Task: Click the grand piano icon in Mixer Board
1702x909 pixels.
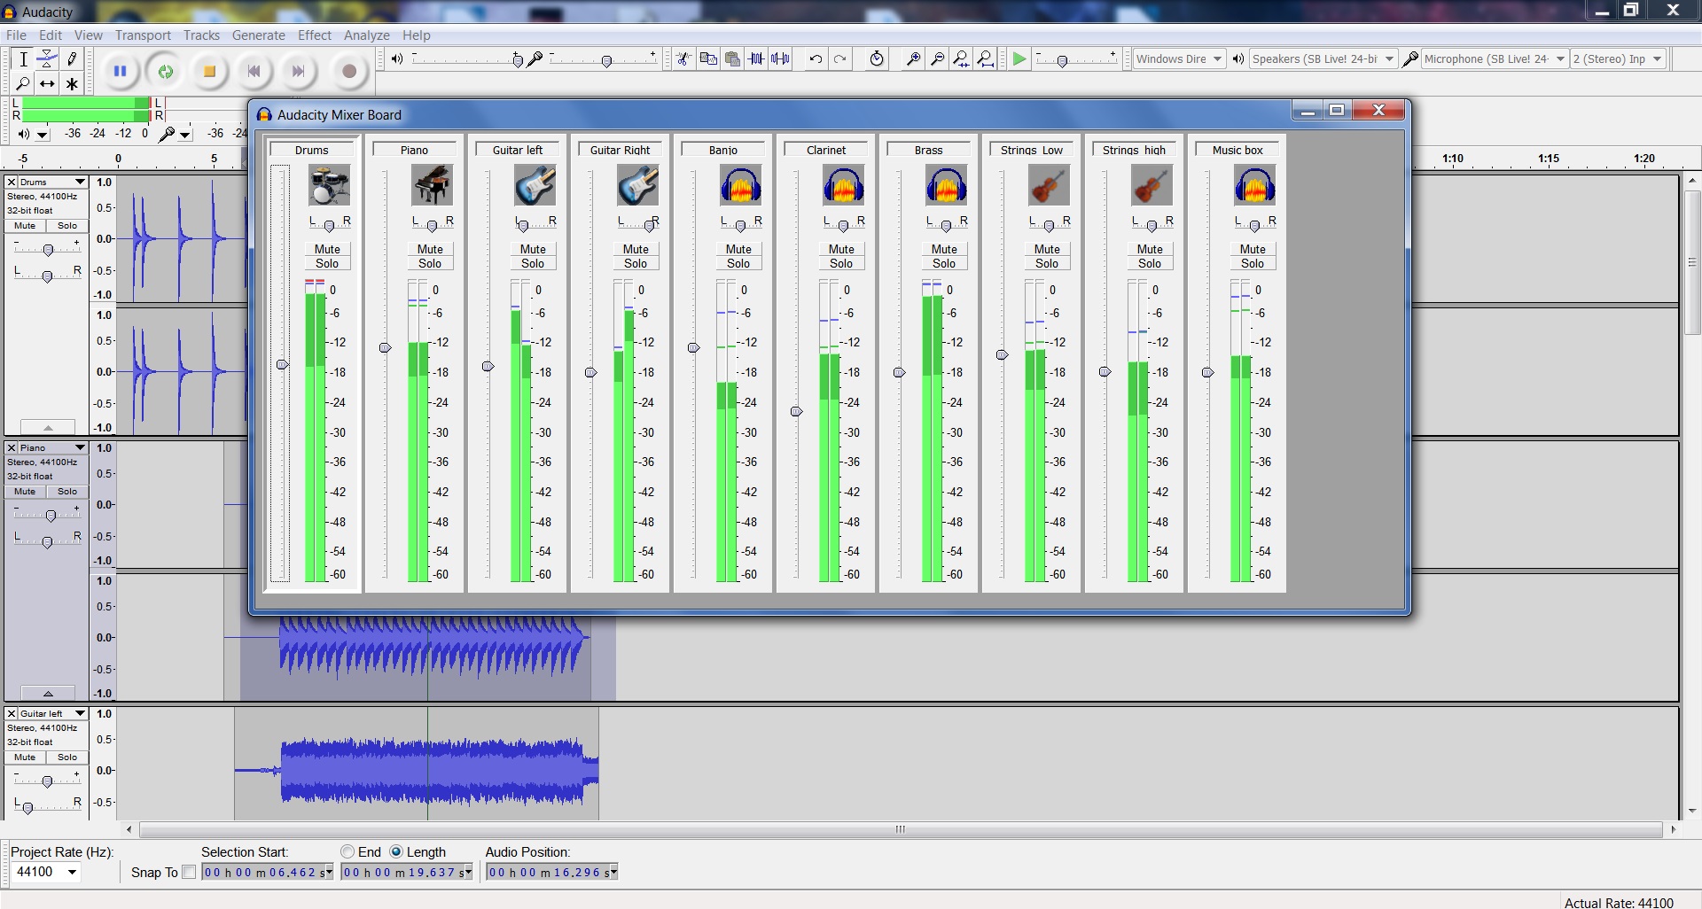Action: [x=432, y=186]
